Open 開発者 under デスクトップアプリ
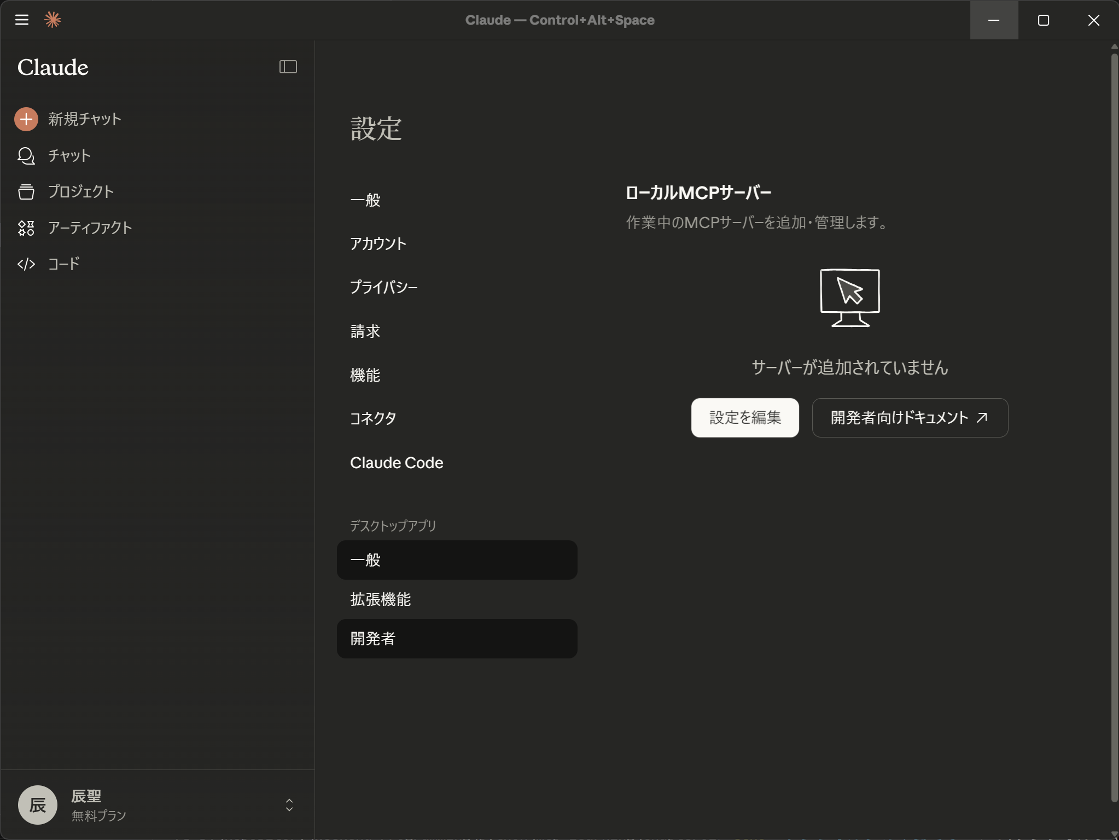 coord(457,638)
